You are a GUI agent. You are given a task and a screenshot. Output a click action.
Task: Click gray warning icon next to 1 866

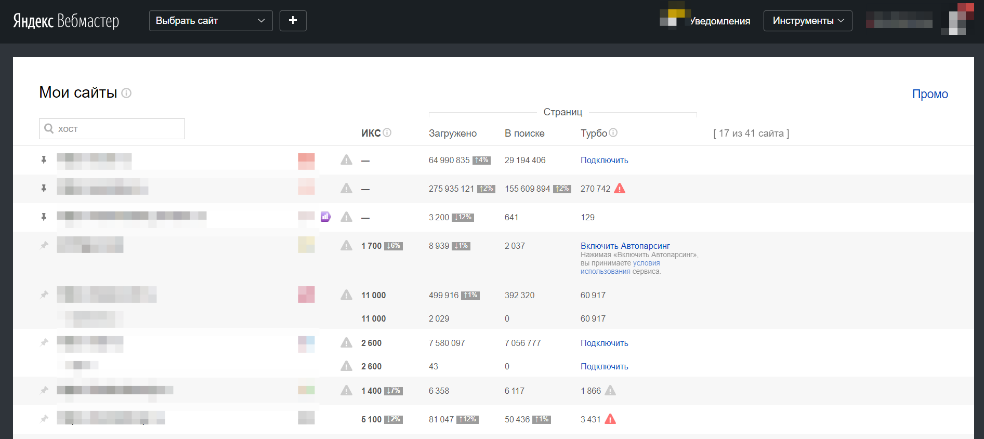point(611,391)
